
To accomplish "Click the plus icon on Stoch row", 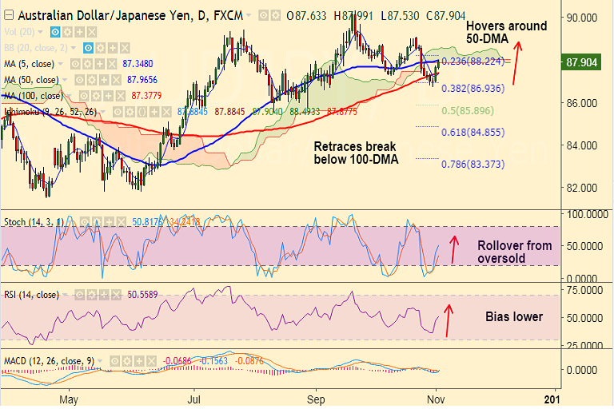I will click(x=110, y=222).
